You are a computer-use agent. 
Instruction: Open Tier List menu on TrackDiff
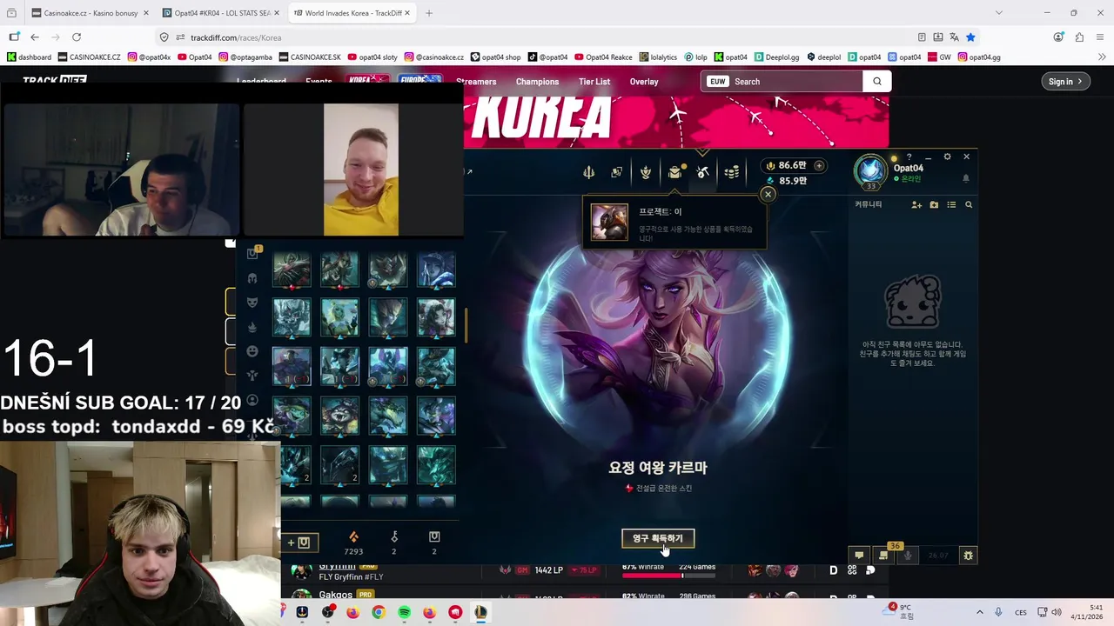pyautogui.click(x=594, y=82)
